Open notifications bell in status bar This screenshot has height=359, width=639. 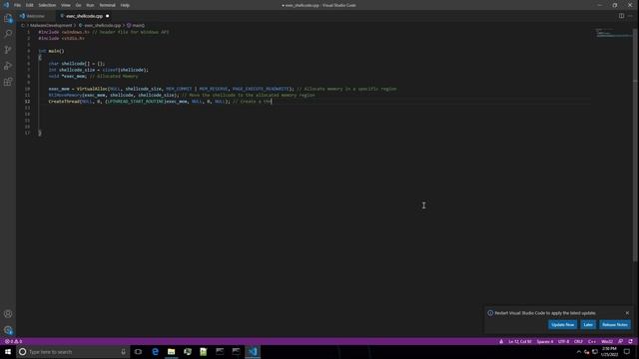(x=630, y=341)
